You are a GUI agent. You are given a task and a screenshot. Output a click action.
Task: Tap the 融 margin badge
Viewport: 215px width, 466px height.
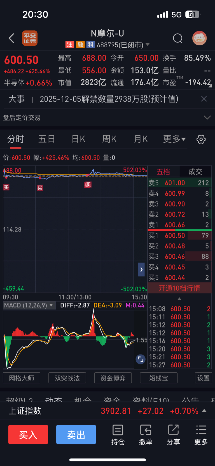pos(80,45)
